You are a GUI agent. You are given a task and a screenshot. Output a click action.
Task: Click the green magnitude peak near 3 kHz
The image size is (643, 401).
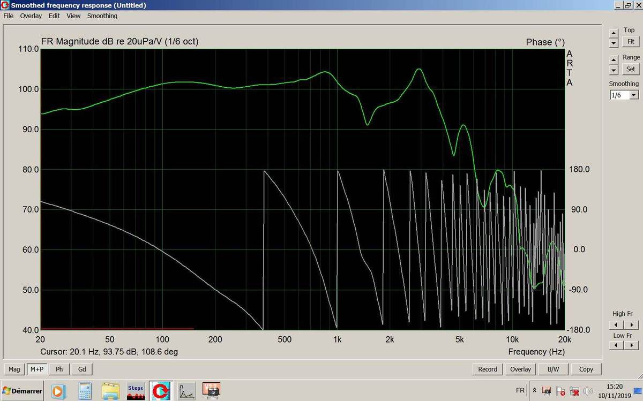pyautogui.click(x=419, y=69)
